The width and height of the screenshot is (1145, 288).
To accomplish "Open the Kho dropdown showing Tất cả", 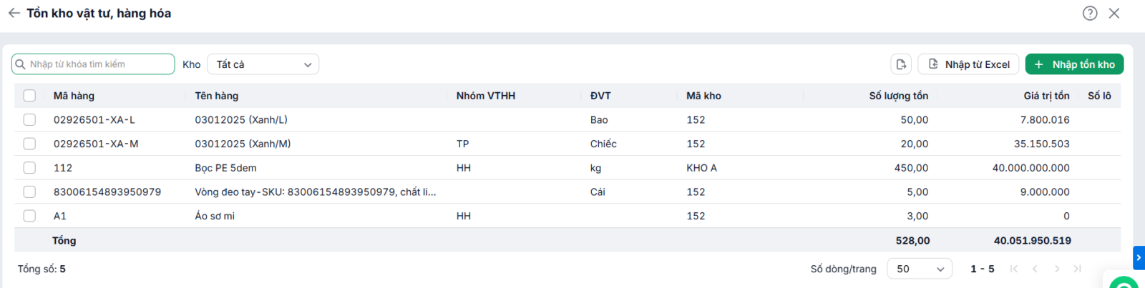I will coord(263,64).
